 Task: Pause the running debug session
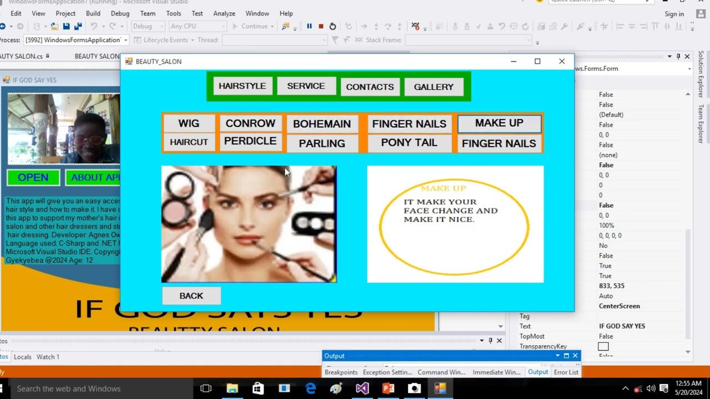(x=309, y=26)
